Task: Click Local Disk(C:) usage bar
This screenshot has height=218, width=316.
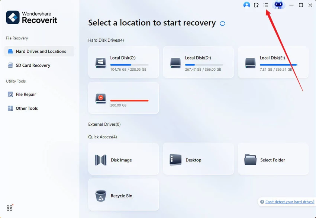Action: pos(129,65)
